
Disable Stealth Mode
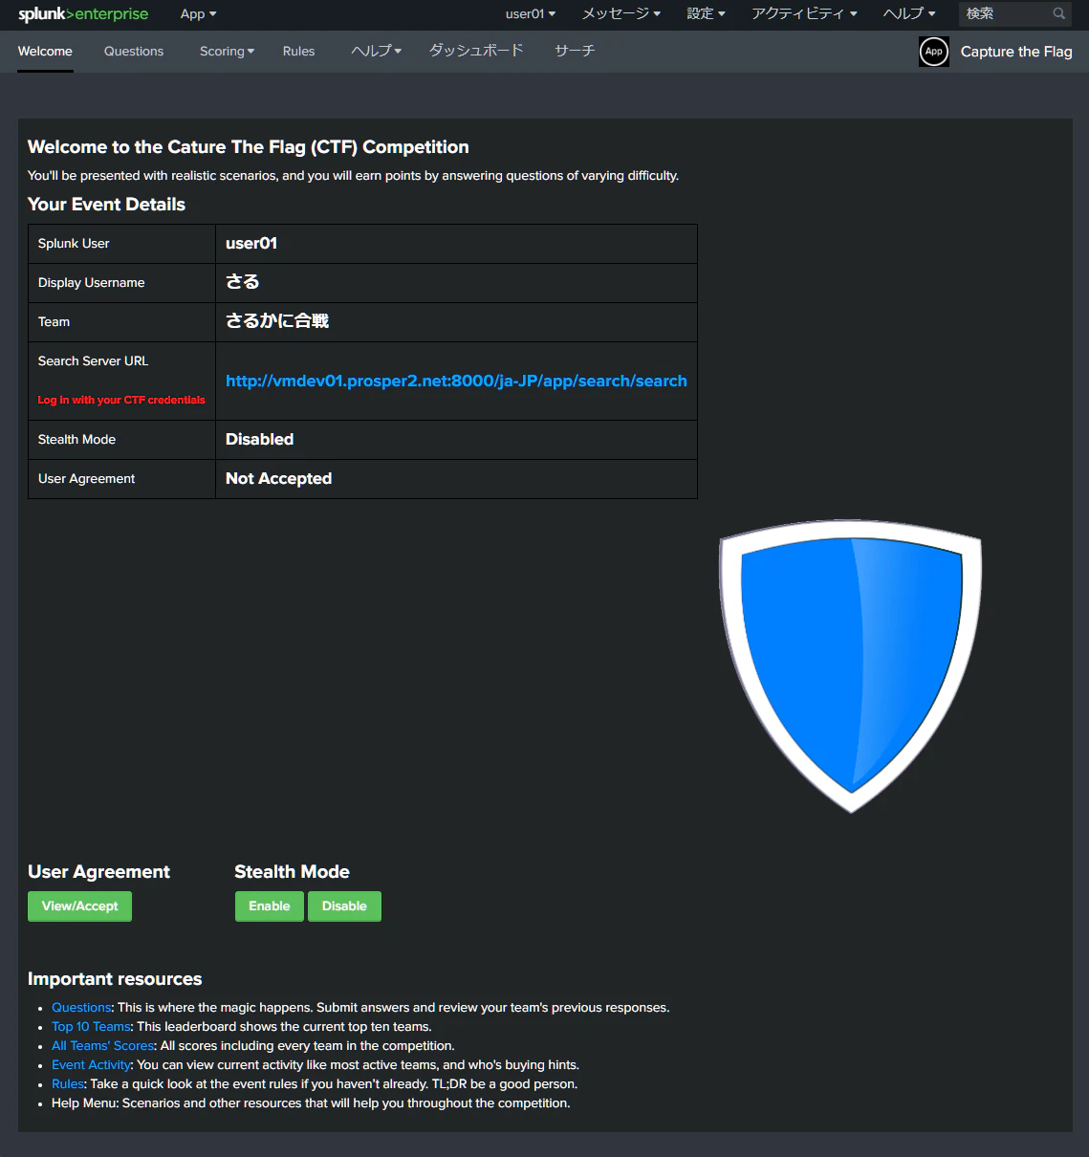pos(344,906)
